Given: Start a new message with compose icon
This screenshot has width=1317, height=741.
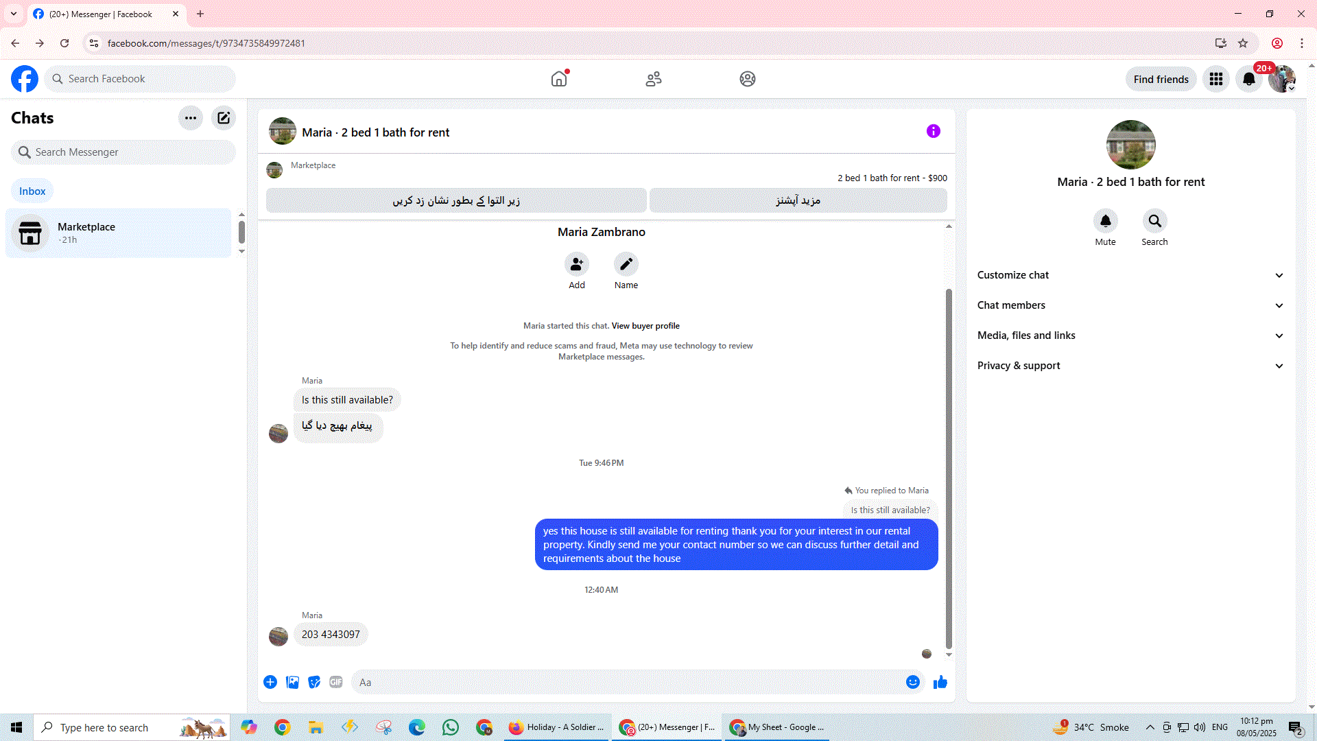Looking at the screenshot, I should click(224, 118).
